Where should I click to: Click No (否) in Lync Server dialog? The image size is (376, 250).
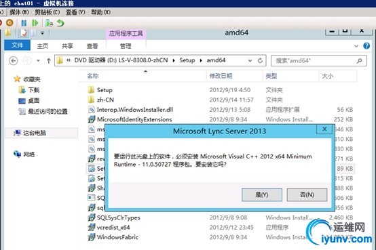[307, 194]
